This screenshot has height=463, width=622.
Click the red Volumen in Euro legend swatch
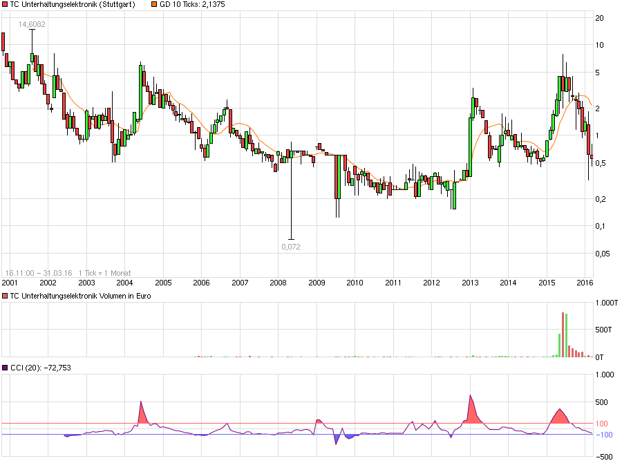(5, 296)
